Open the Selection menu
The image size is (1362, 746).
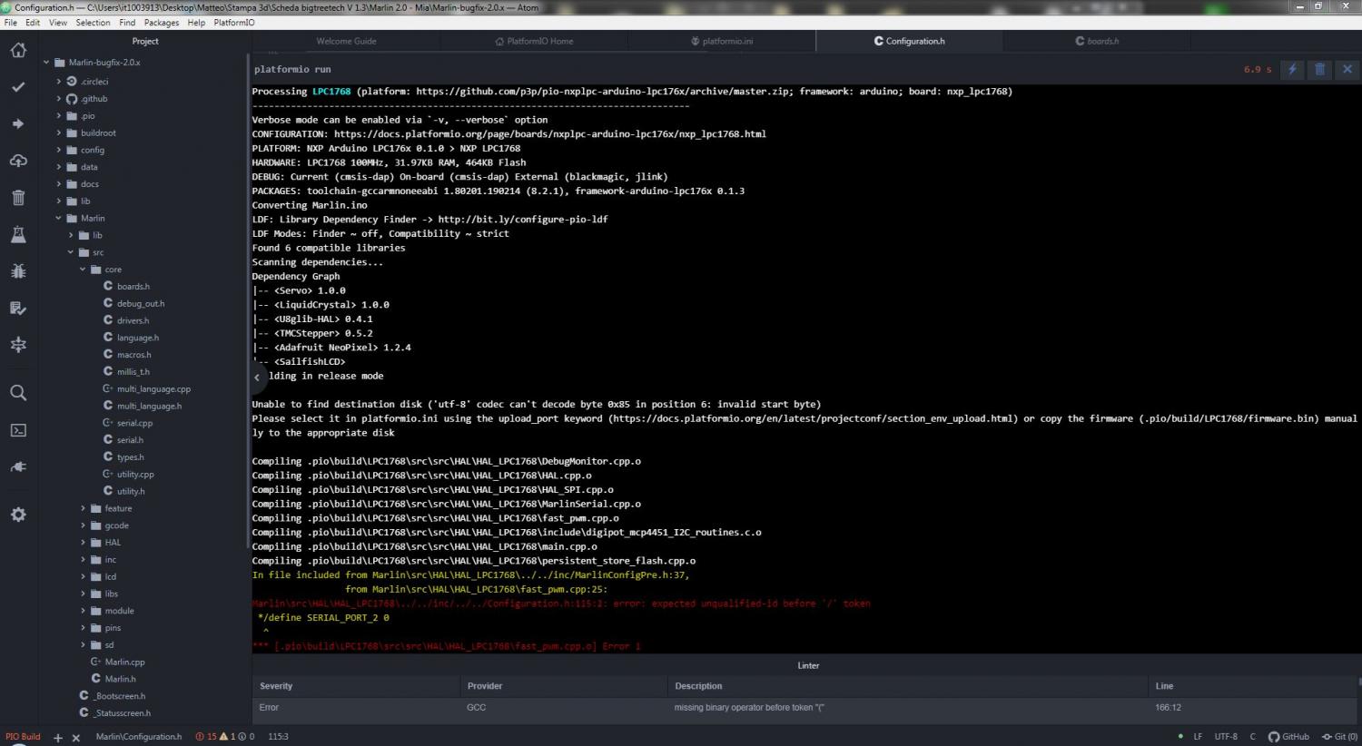tap(93, 23)
